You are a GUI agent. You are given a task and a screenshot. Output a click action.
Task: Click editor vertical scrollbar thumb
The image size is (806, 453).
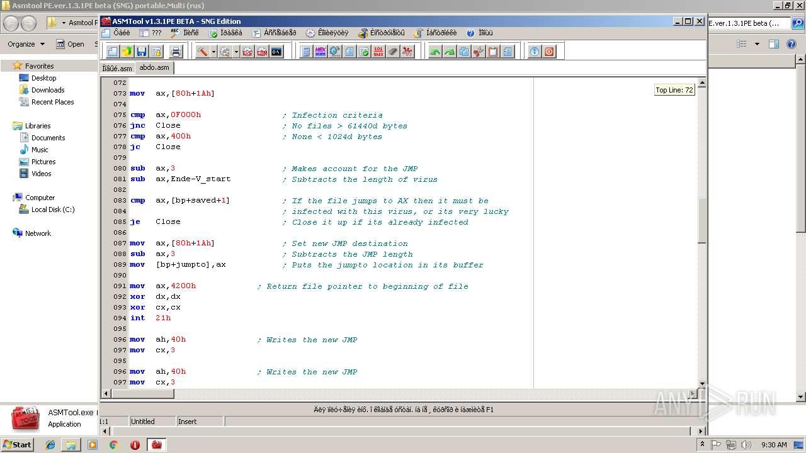[x=701, y=221]
